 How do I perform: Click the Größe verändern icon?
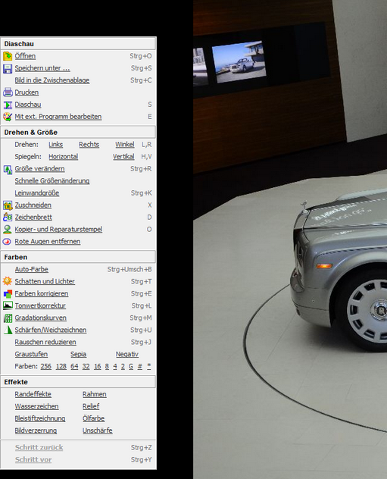[8, 169]
